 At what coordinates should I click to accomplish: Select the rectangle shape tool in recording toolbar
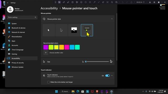(x=90, y=2)
